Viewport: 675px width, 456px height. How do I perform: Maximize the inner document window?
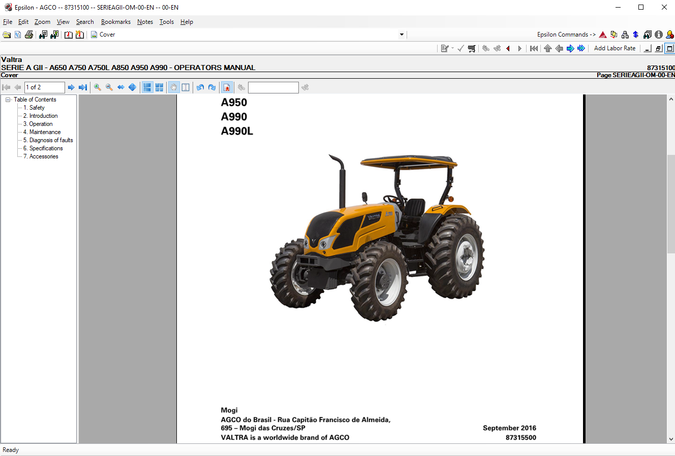click(669, 49)
